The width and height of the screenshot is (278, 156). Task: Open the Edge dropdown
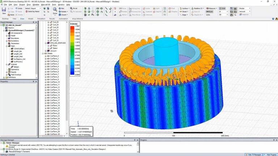tap(184, 15)
